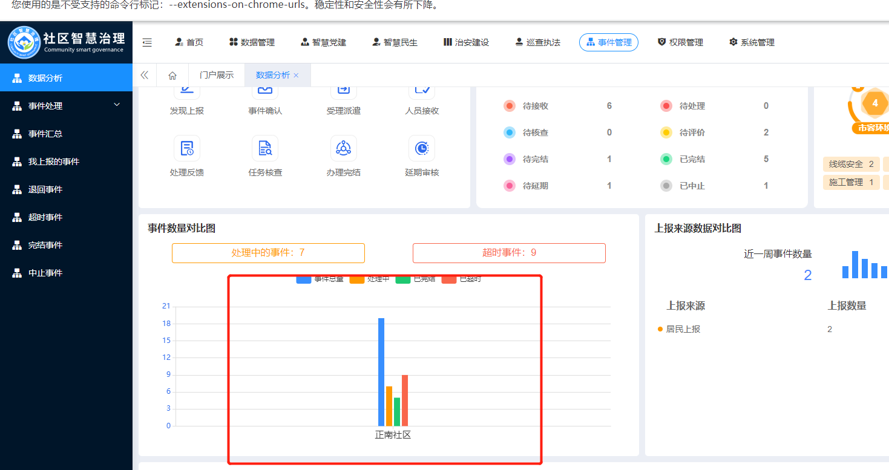The width and height of the screenshot is (889, 470).
Task: Open the 权限管理 top menu
Action: coord(681,42)
